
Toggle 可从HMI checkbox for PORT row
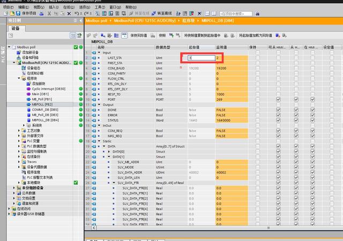[x=278, y=100]
